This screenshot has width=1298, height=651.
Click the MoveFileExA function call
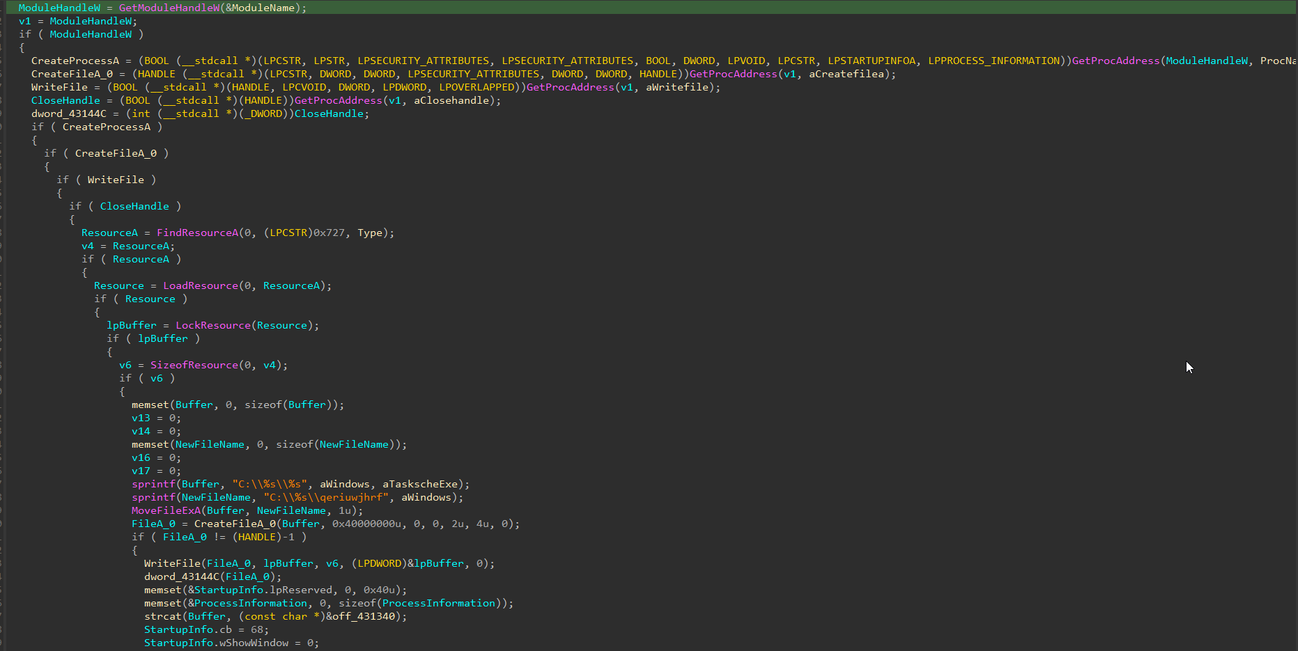point(166,510)
